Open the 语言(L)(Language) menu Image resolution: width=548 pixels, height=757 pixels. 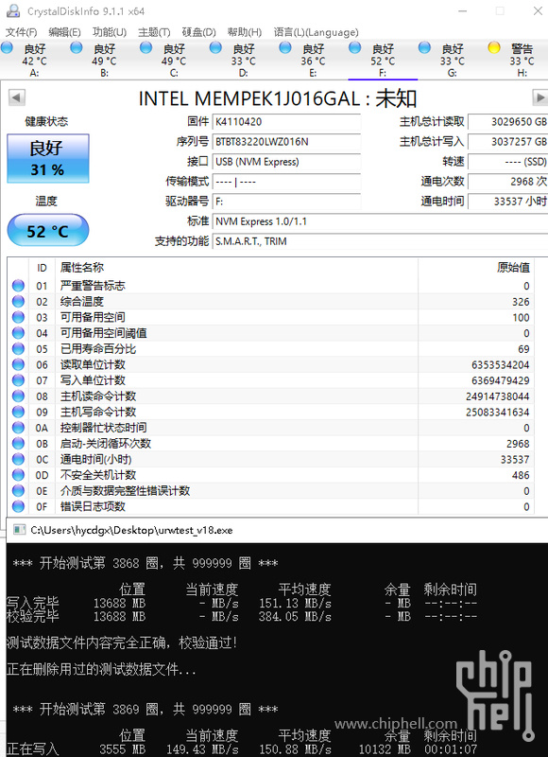(x=317, y=32)
